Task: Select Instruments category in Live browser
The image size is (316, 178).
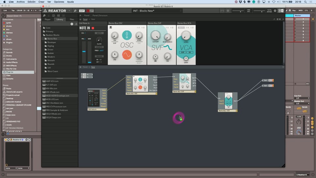Action: coord(11,59)
